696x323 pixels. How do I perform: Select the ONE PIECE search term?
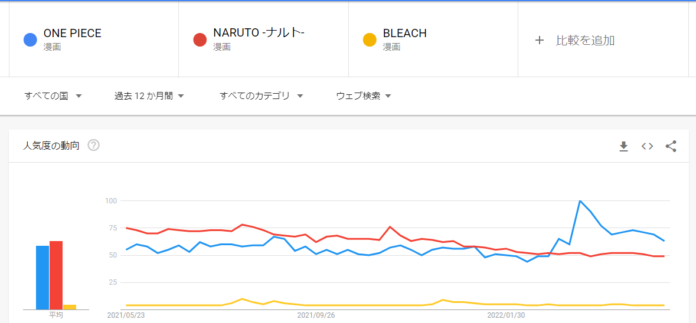[73, 34]
